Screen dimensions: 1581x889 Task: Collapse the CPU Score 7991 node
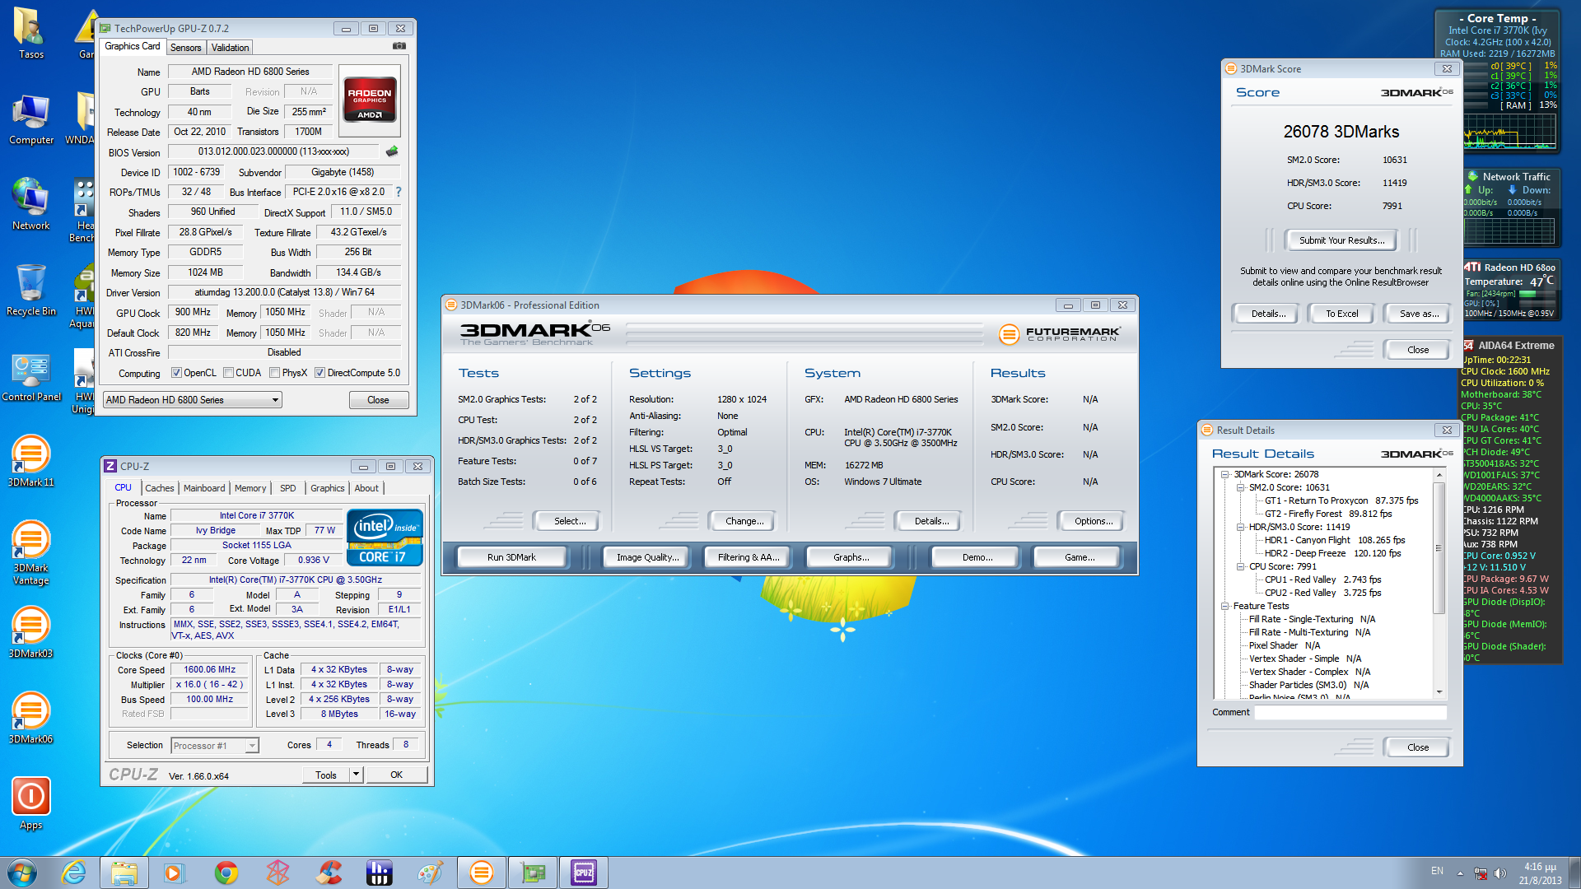coord(1240,566)
